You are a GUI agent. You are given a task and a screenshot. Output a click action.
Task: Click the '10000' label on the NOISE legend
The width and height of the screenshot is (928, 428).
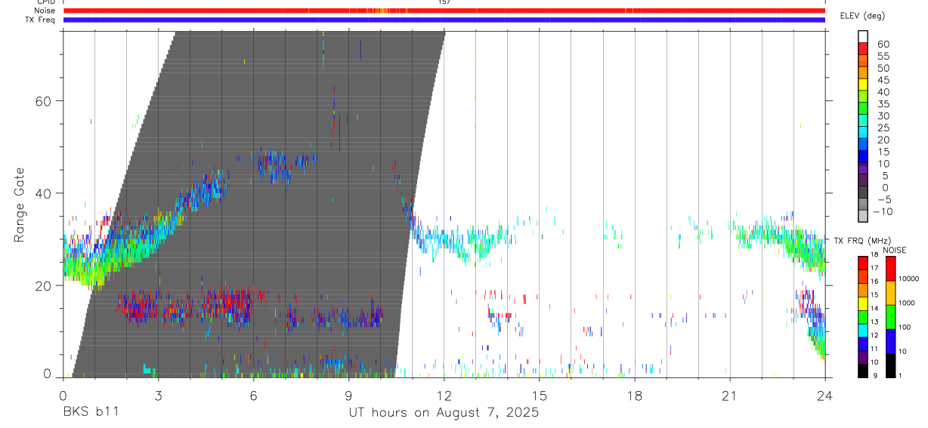tap(908, 279)
